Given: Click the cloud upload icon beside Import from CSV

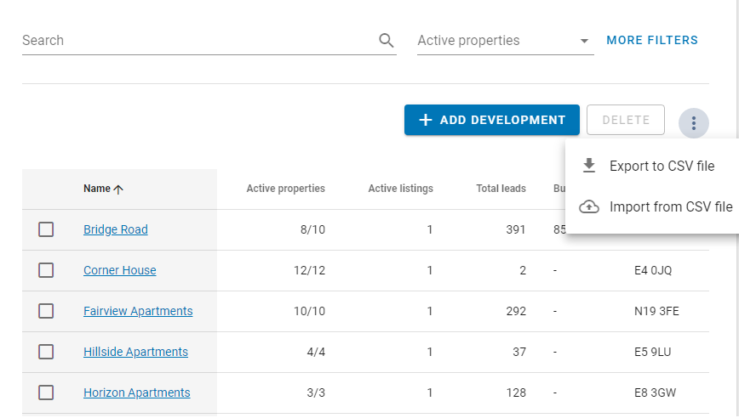Looking at the screenshot, I should 588,207.
